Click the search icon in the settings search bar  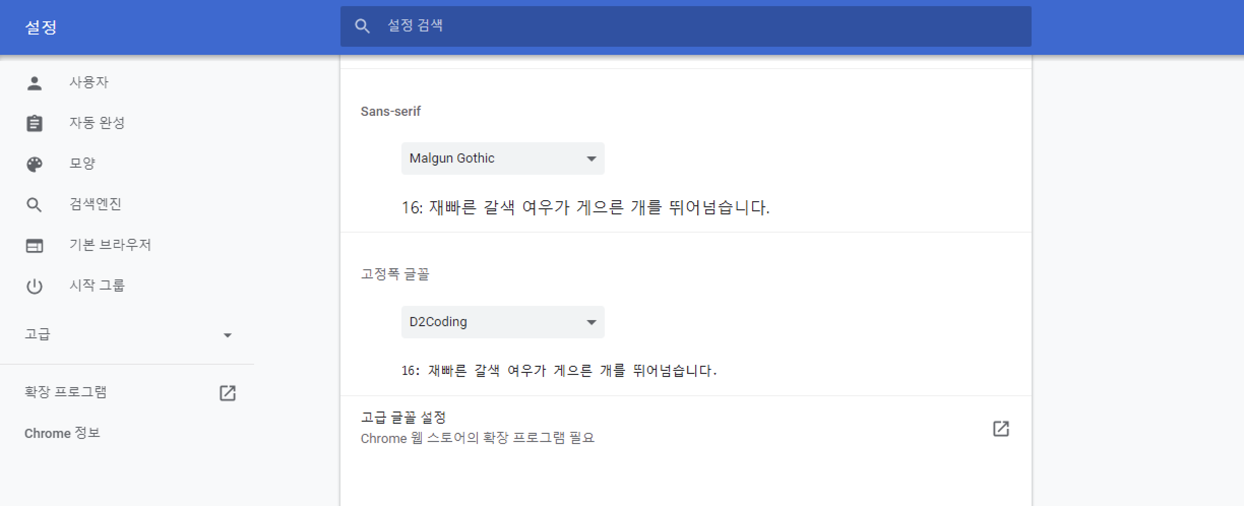pos(362,26)
